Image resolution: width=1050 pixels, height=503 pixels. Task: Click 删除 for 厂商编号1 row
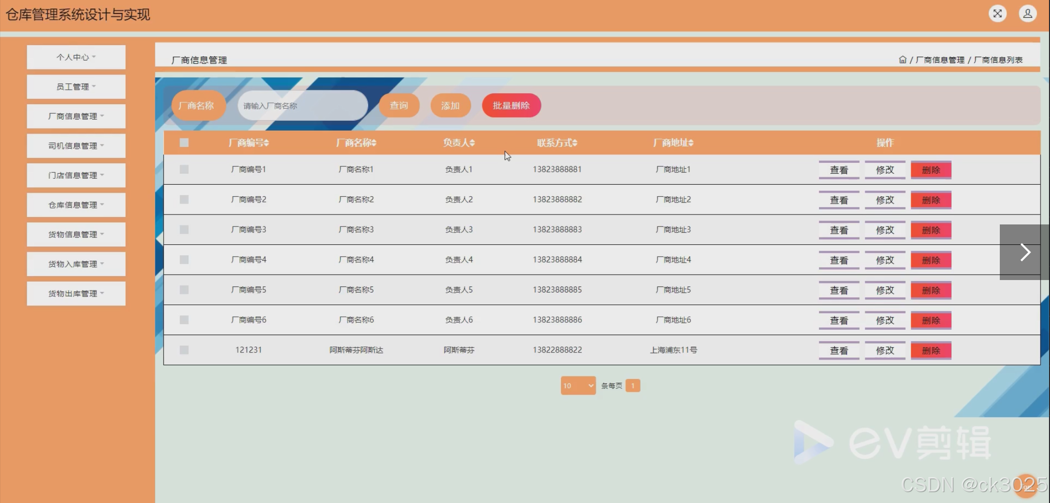(x=931, y=170)
